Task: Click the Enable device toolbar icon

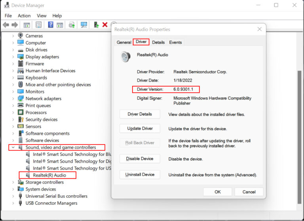Action: [x=96, y=25]
